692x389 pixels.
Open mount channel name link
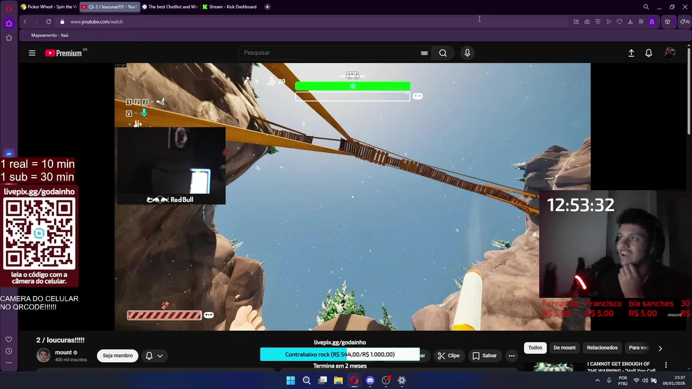[x=63, y=352]
